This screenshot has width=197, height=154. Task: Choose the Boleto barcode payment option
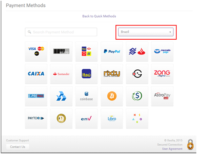click(x=61, y=51)
